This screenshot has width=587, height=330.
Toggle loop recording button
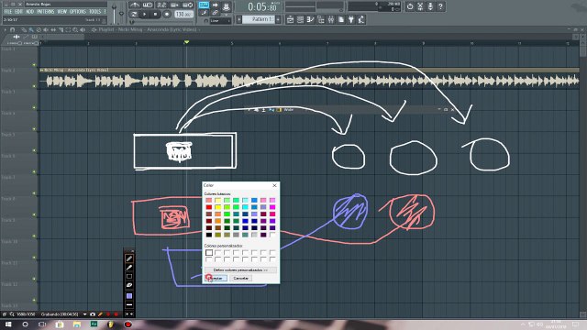click(188, 5)
